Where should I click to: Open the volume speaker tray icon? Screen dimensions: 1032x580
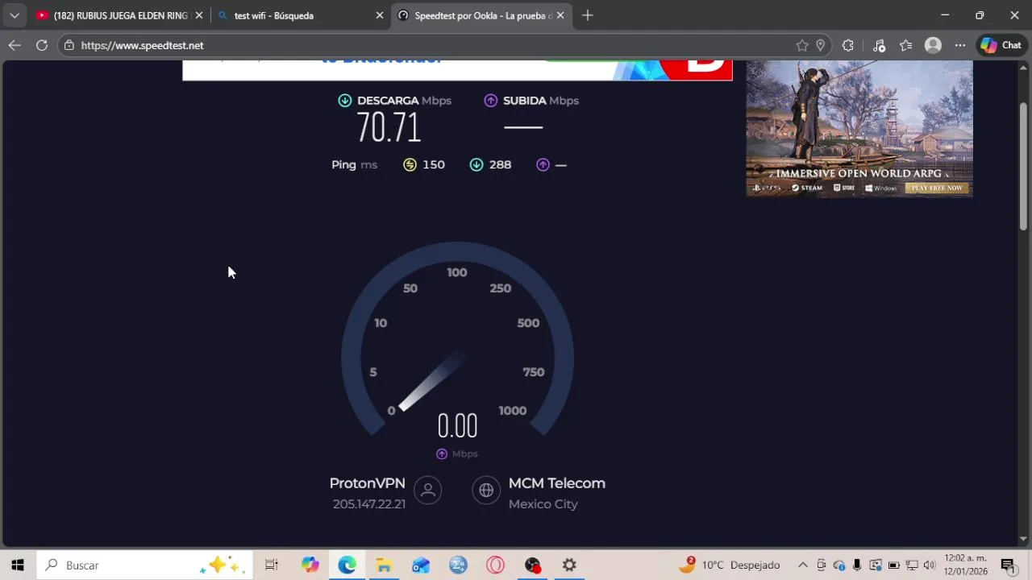pos(930,565)
